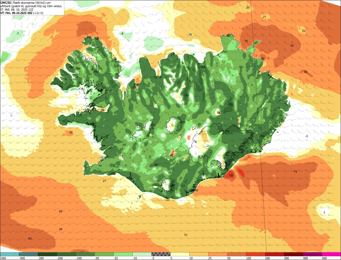Click the -500 to -400 light teal legend swatch
The image size is (341, 260).
coord(10,254)
